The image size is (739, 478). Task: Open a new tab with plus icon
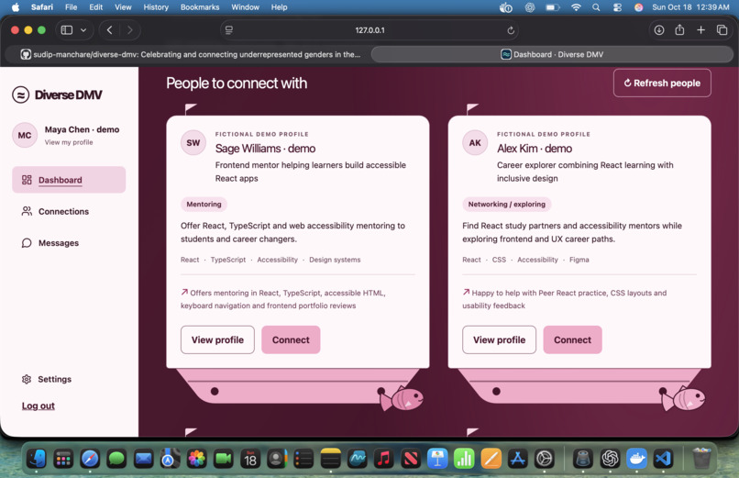tap(700, 29)
